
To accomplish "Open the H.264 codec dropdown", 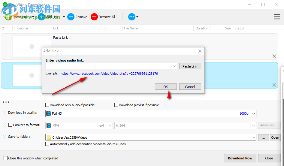I will point(185,125).
